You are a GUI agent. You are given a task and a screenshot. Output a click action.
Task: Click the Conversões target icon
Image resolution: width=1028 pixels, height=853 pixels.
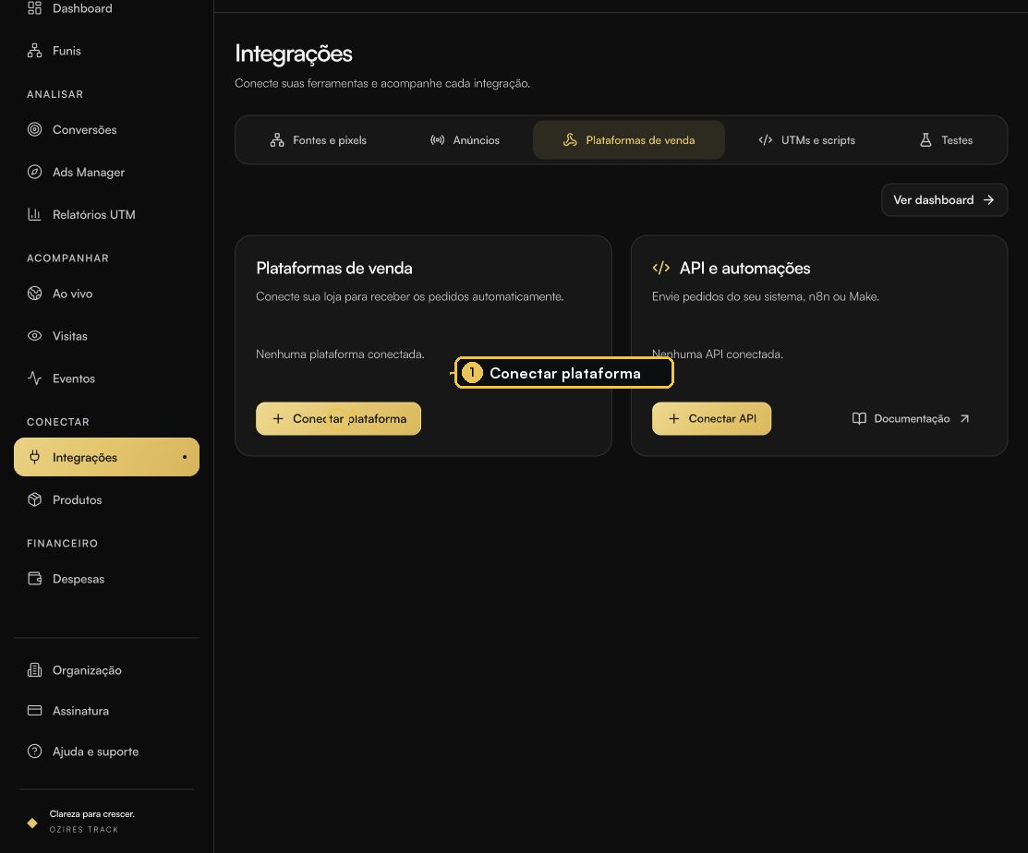(35, 130)
